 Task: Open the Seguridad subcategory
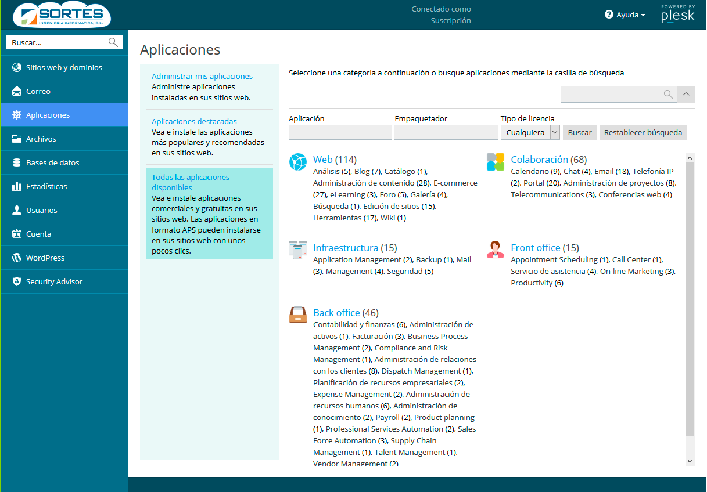click(x=405, y=271)
